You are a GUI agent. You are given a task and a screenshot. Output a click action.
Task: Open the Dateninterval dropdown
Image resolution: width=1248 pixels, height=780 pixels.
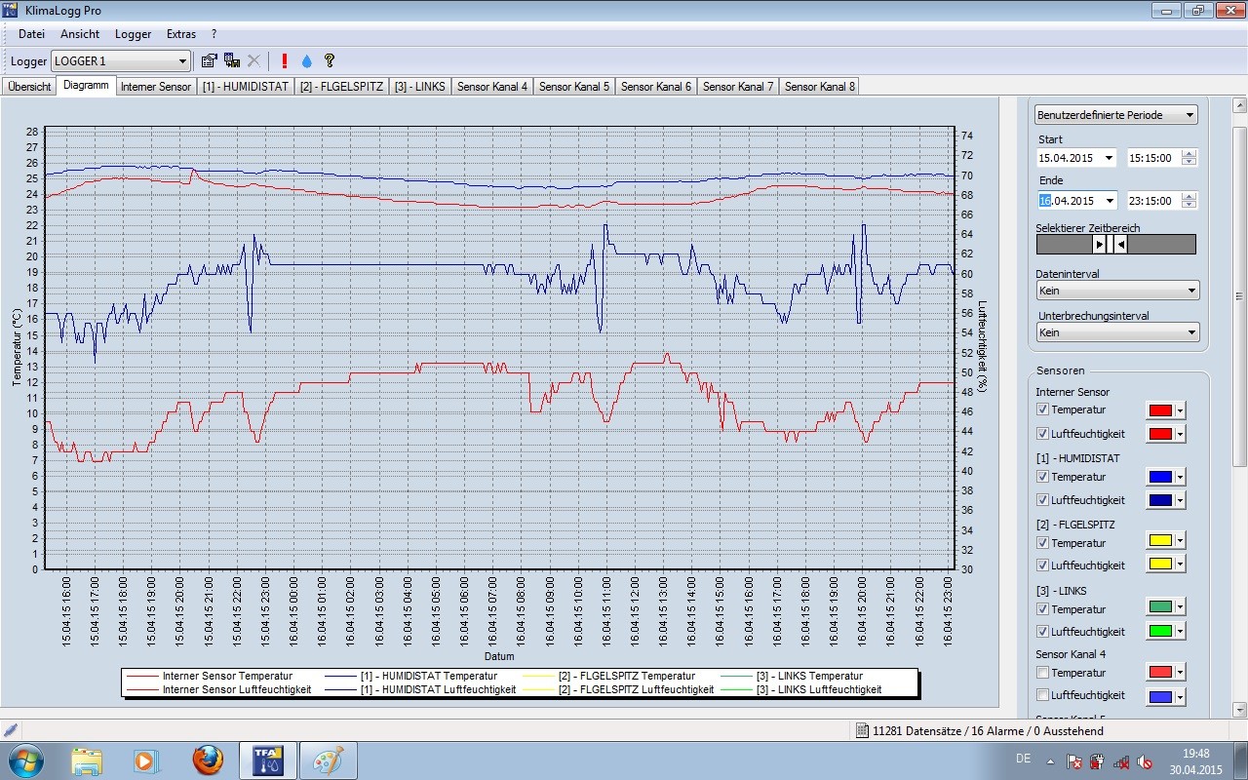pos(1117,291)
